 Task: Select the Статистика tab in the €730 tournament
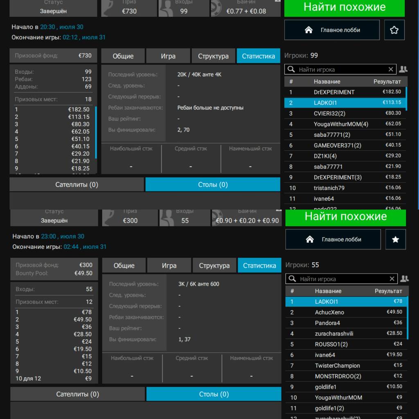coord(259,56)
